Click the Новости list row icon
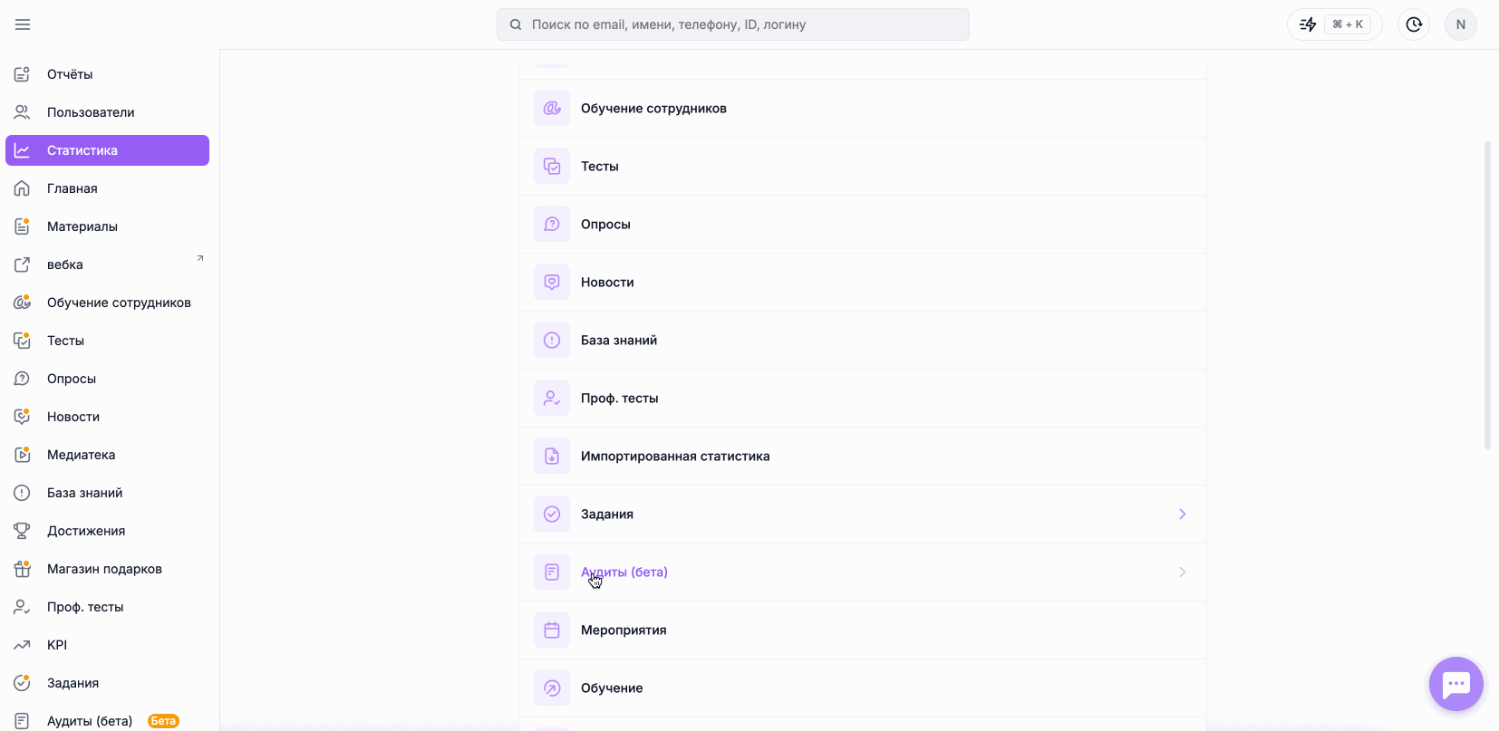This screenshot has width=1499, height=731. [552, 283]
